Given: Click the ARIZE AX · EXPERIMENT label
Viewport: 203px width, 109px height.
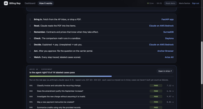Looking at the screenshot, I should [41, 69].
